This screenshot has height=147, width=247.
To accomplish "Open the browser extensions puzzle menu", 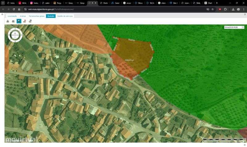I will pos(225,9).
